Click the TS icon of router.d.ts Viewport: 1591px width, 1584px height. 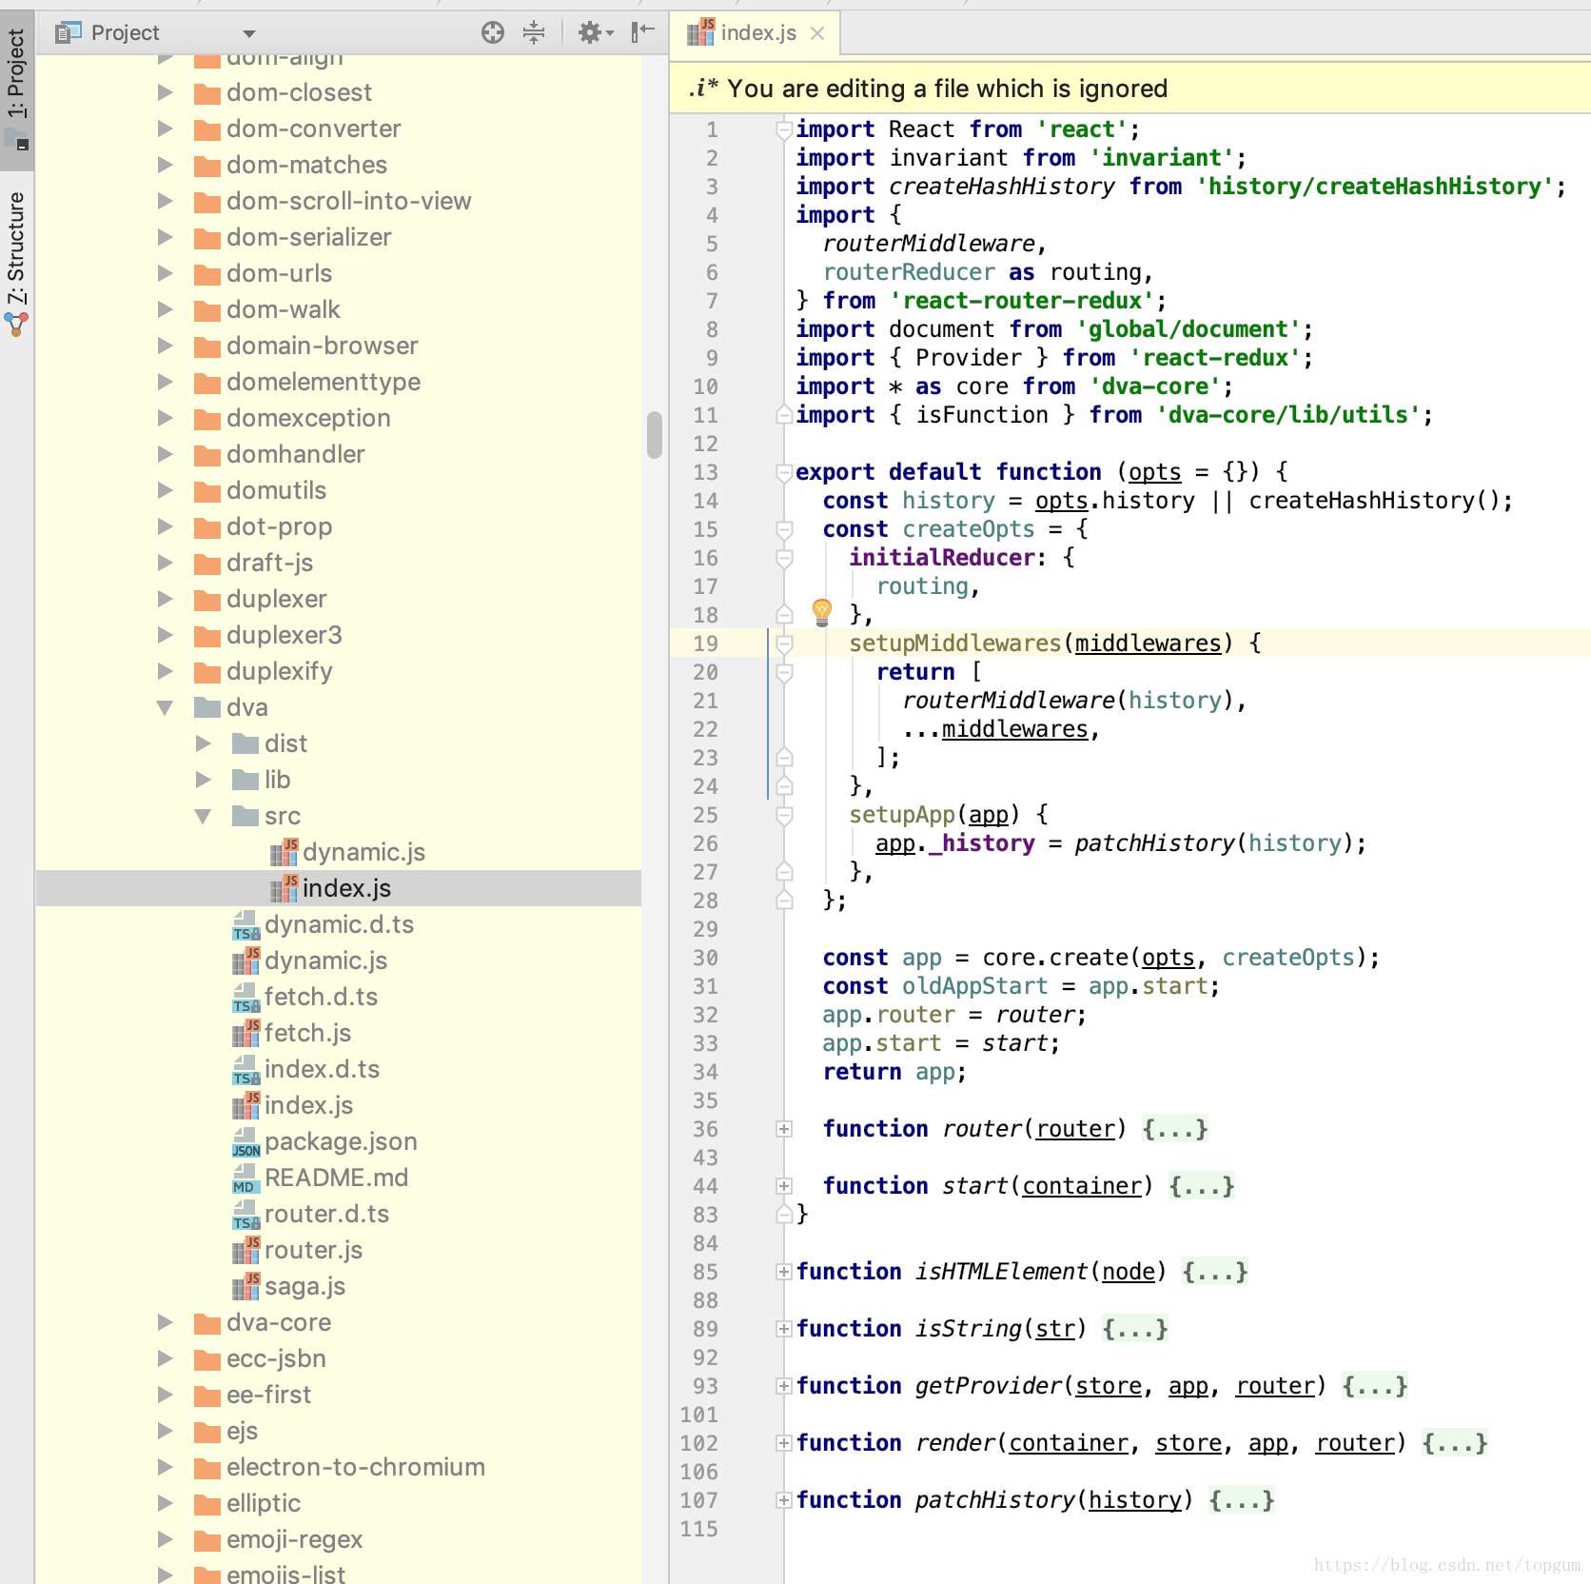(246, 1214)
